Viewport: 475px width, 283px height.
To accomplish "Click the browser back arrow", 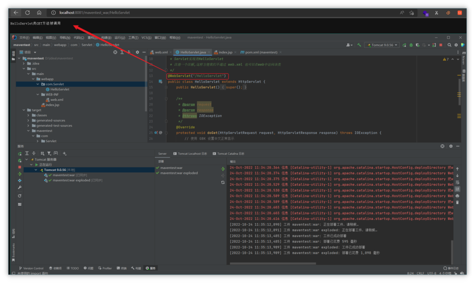I will point(16,13).
